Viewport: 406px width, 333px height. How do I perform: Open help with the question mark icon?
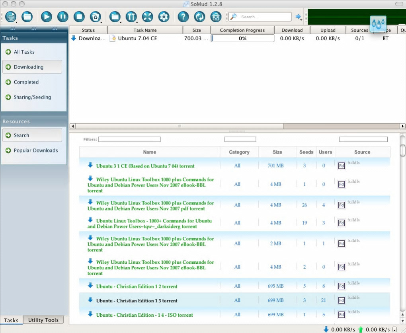click(183, 17)
